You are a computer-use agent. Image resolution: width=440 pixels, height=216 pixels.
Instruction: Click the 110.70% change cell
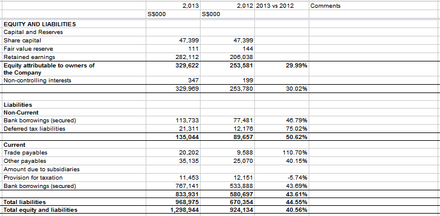[x=282, y=153]
